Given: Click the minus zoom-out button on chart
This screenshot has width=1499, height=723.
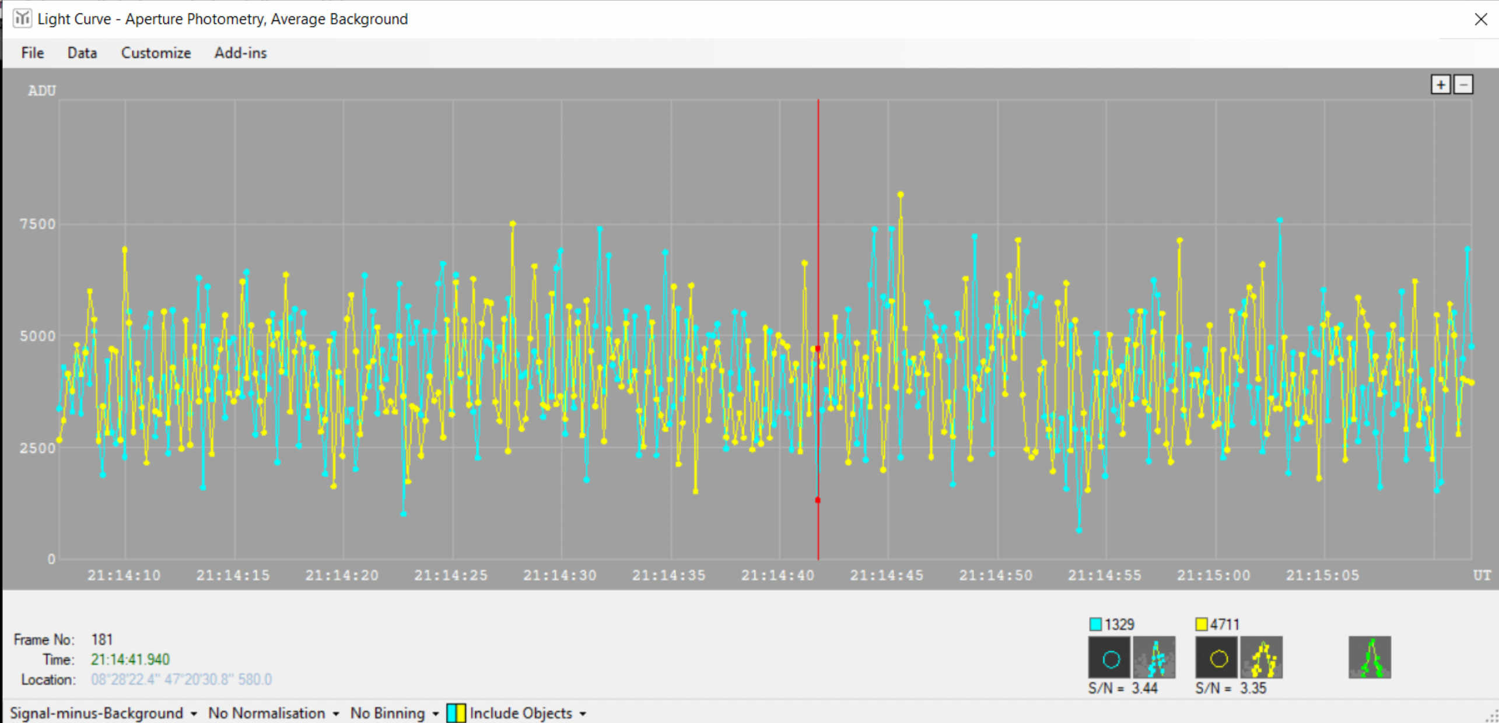Looking at the screenshot, I should pyautogui.click(x=1463, y=85).
